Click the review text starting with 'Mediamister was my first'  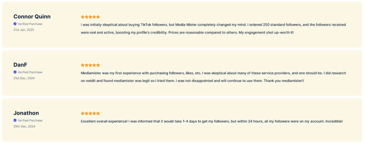(x=213, y=77)
